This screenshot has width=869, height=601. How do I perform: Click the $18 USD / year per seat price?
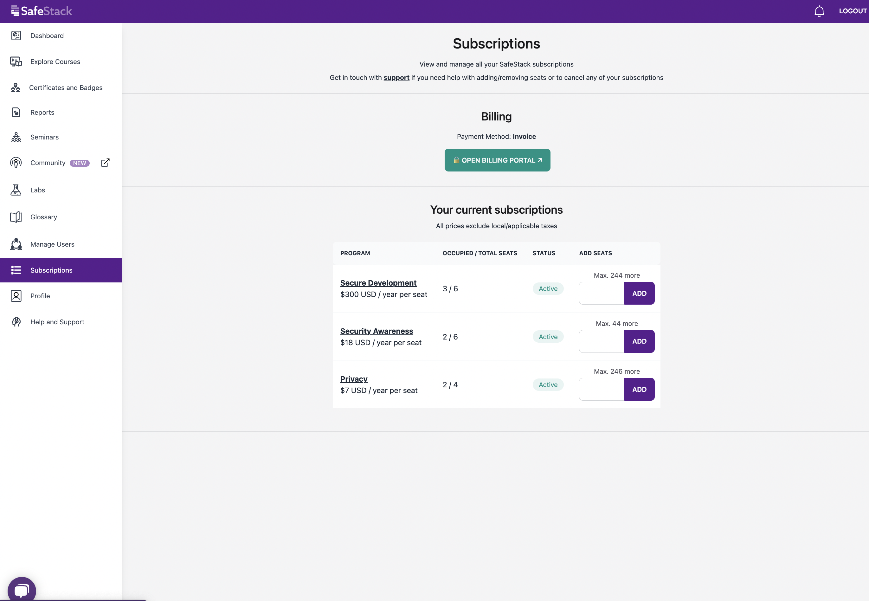click(x=381, y=343)
